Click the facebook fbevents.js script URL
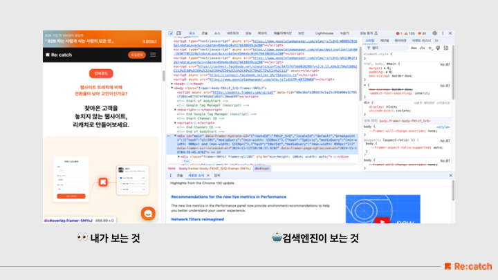This screenshot has width=498, height=280. [253, 75]
